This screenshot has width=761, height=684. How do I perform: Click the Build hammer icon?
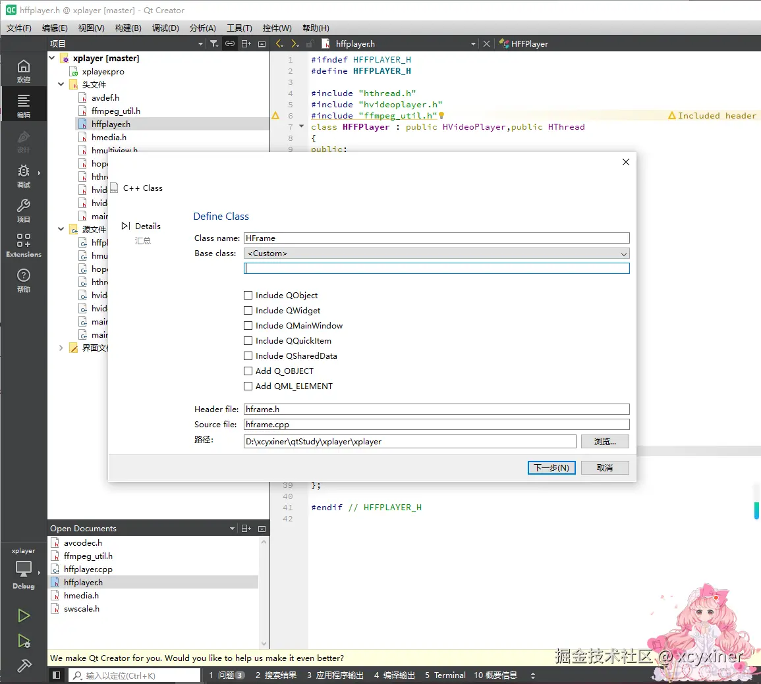[x=24, y=666]
